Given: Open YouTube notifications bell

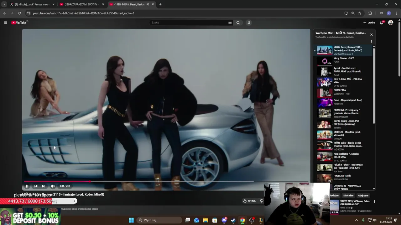Looking at the screenshot, I should click(x=382, y=22).
